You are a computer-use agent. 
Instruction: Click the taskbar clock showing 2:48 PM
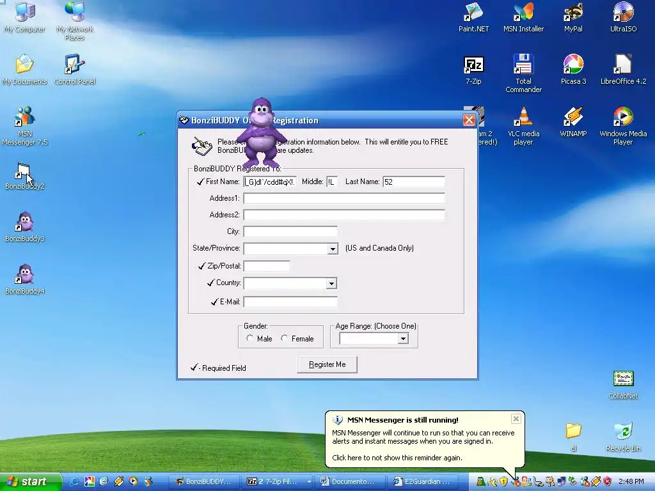[631, 481]
